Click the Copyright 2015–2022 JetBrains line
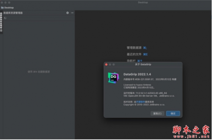The height and width of the screenshot is (140, 213). point(144,105)
